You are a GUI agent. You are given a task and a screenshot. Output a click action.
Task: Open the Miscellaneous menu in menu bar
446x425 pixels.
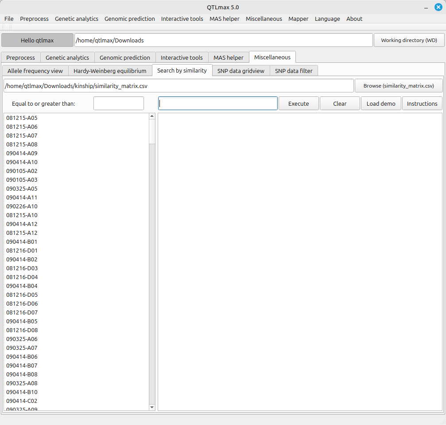tap(264, 19)
